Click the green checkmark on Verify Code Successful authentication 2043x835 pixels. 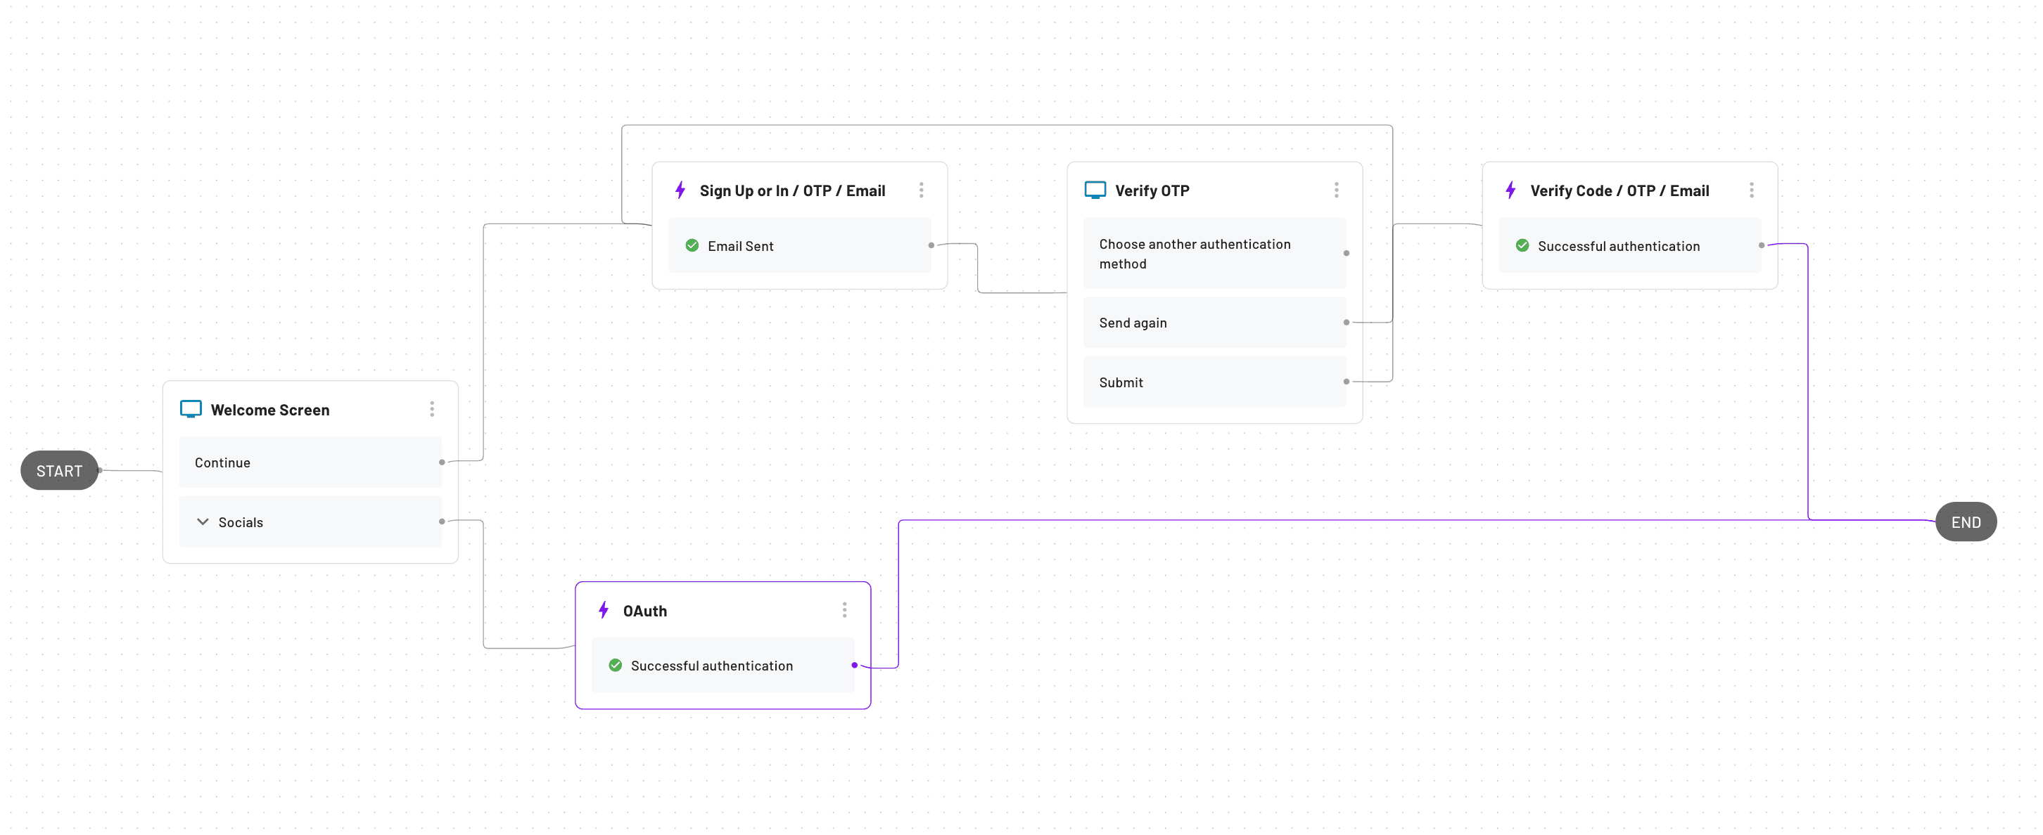1522,245
